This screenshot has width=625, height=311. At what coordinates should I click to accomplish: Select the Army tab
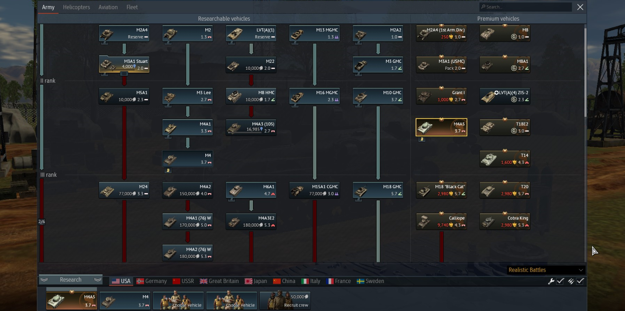48,7
